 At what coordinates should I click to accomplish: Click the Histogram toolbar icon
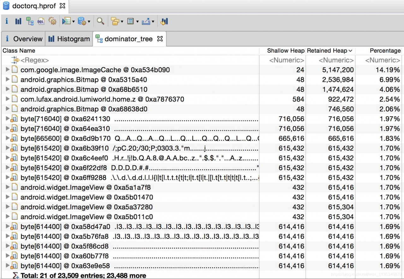click(x=18, y=21)
